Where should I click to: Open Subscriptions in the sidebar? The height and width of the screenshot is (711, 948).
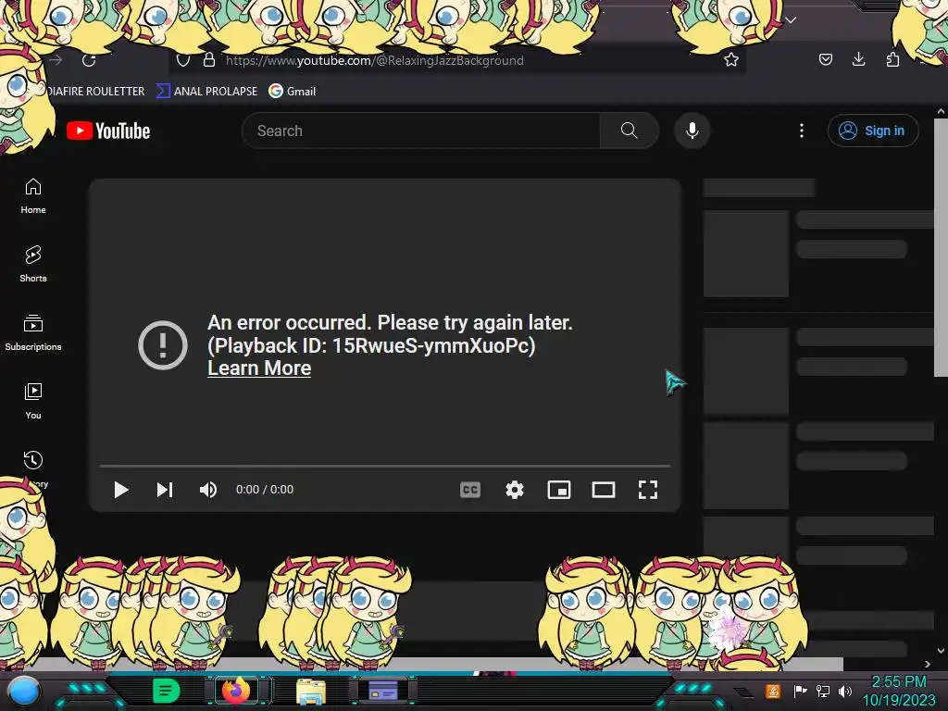click(x=33, y=332)
